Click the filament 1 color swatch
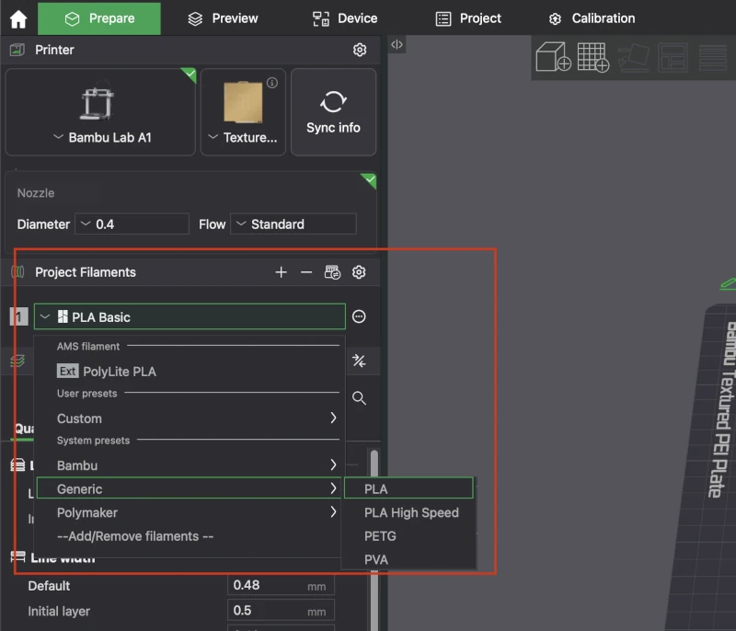The width and height of the screenshot is (736, 631). (18, 316)
